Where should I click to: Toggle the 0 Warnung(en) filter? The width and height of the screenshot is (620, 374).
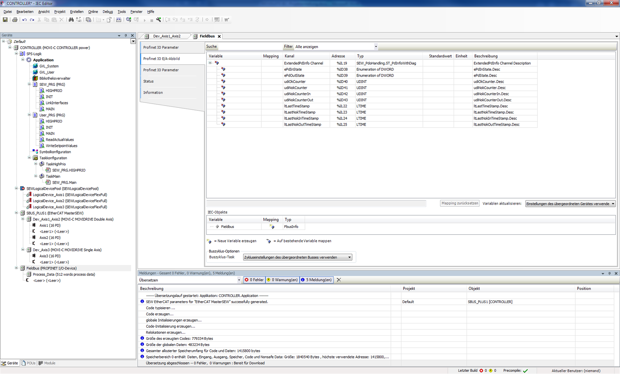tap(282, 280)
